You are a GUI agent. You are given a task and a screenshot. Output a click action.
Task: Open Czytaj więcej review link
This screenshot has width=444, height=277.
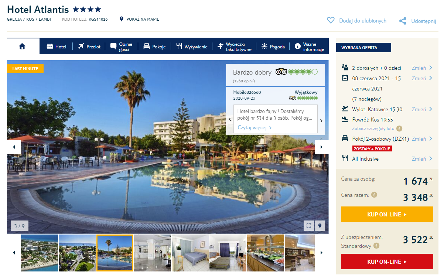254,128
